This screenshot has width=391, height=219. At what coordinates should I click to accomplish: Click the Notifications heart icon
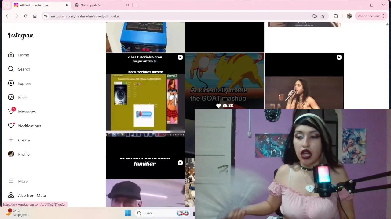pyautogui.click(x=11, y=126)
